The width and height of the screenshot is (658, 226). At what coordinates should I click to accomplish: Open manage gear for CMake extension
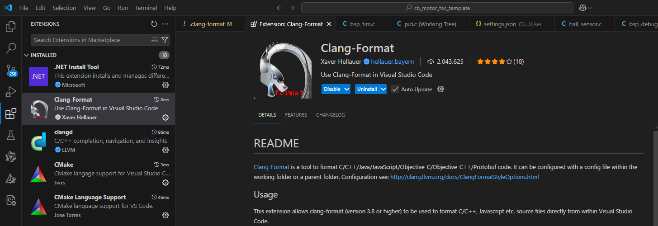(x=166, y=183)
